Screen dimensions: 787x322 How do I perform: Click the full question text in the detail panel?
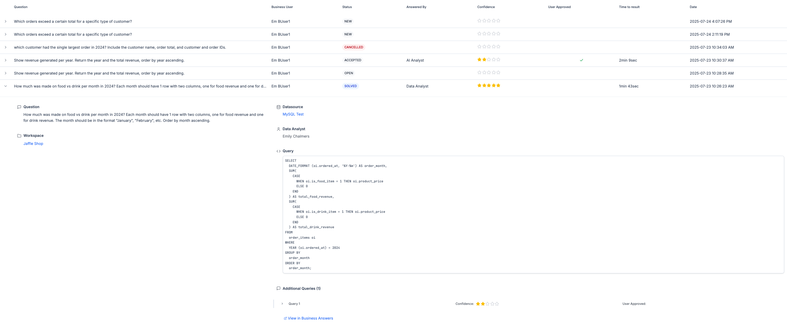pyautogui.click(x=143, y=118)
